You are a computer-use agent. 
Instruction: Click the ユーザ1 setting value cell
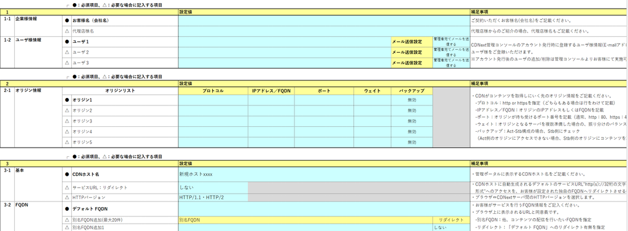point(285,42)
